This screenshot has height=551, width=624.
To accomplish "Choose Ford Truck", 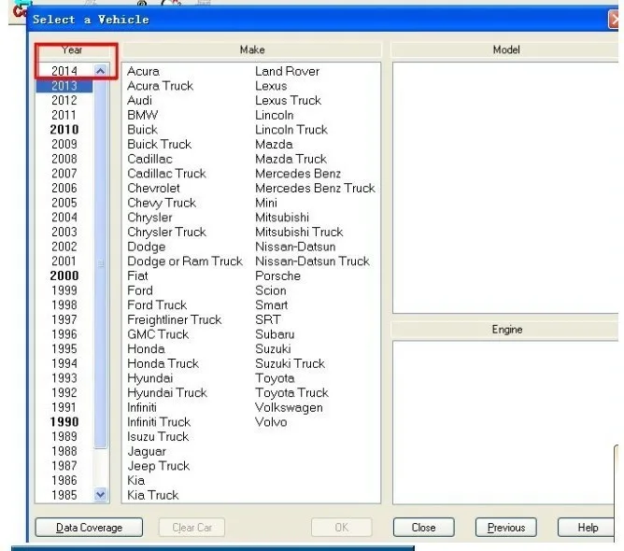I will point(157,304).
